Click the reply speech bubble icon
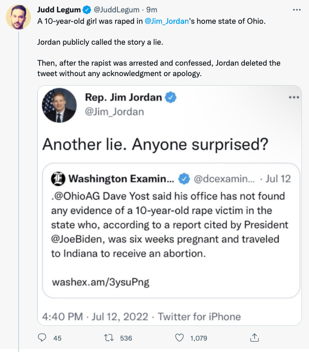This screenshot has width=309, height=352. click(42, 338)
